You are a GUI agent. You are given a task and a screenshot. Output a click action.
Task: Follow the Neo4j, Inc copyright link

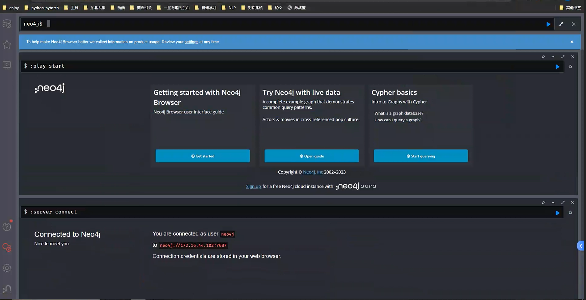[x=313, y=172]
